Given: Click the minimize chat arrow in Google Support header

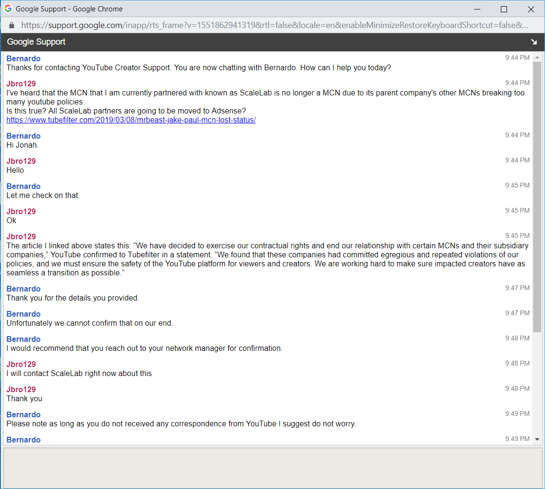Looking at the screenshot, I should pos(534,42).
